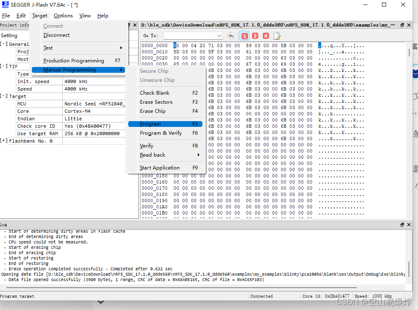Click the Log panel horizontal scrollbar
The image size is (418, 310).
[x=181, y=288]
